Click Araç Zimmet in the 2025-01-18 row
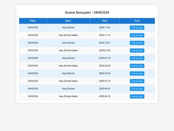The height and width of the screenshot is (131, 174). [x=68, y=58]
